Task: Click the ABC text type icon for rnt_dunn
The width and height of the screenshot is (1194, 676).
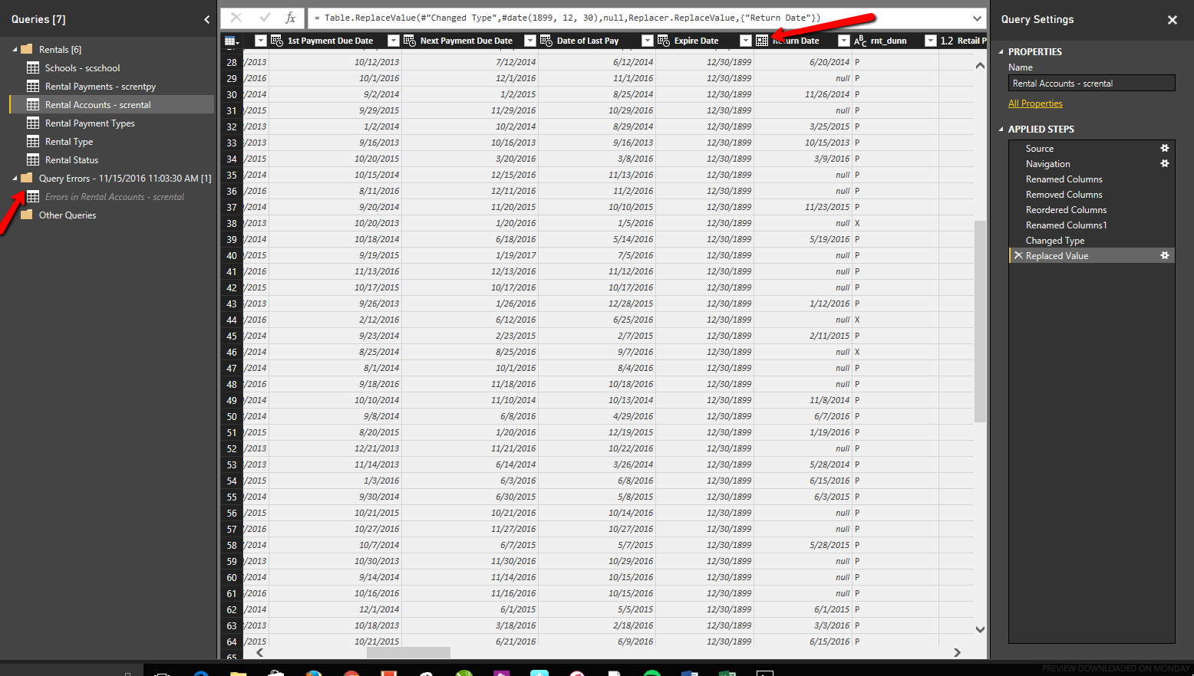Action: pos(860,41)
